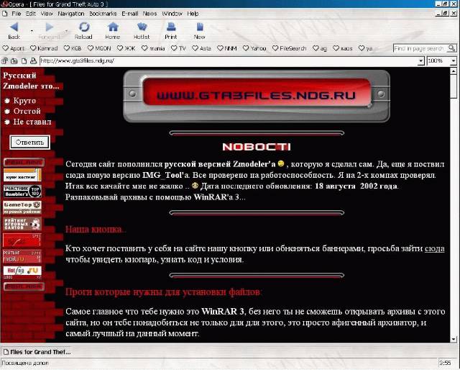Click the magnifier search icon

click(452, 48)
